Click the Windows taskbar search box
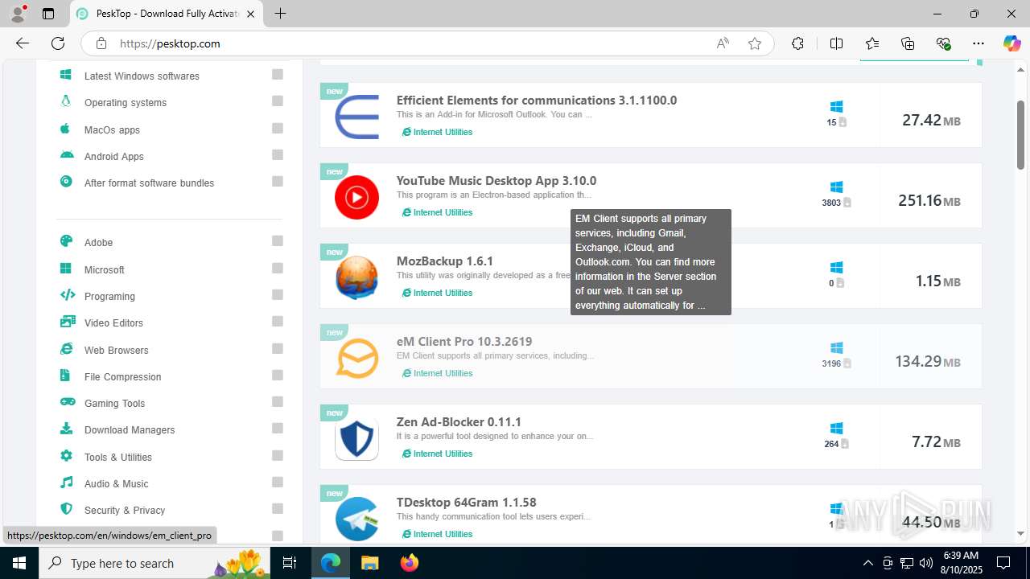This screenshot has width=1030, height=579. (x=153, y=563)
